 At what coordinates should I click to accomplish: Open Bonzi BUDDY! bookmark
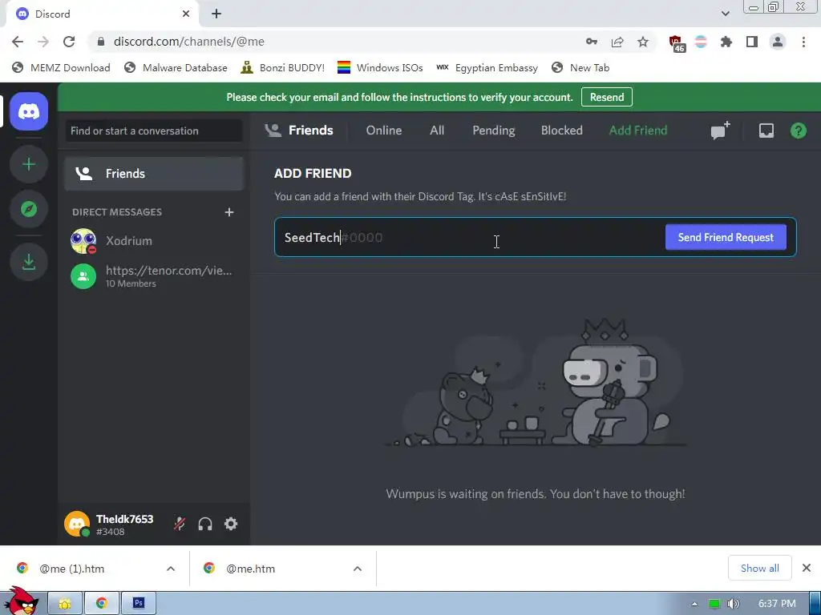pyautogui.click(x=283, y=68)
